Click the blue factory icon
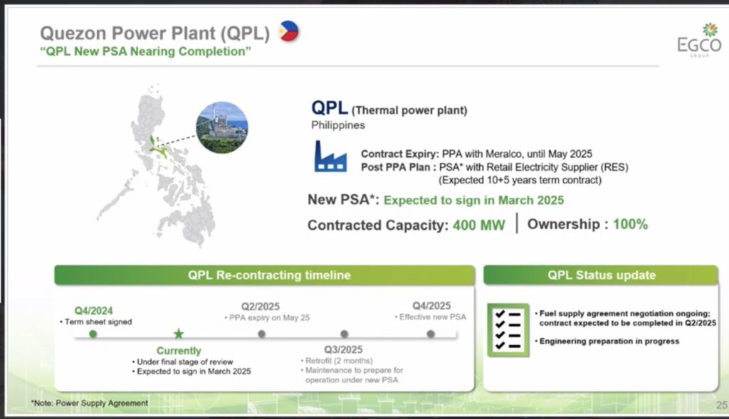 pyautogui.click(x=330, y=157)
